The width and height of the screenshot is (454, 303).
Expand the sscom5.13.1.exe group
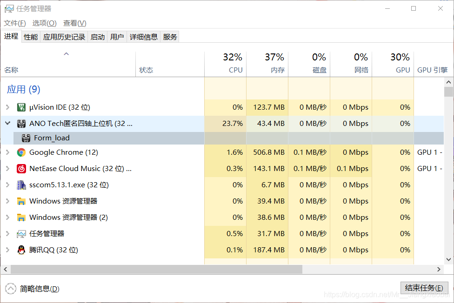tap(7, 185)
